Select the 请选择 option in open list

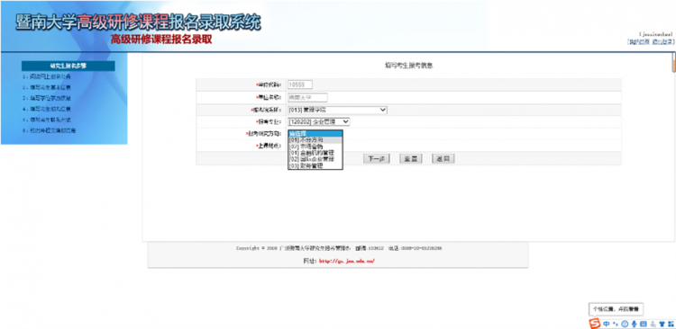click(x=315, y=134)
